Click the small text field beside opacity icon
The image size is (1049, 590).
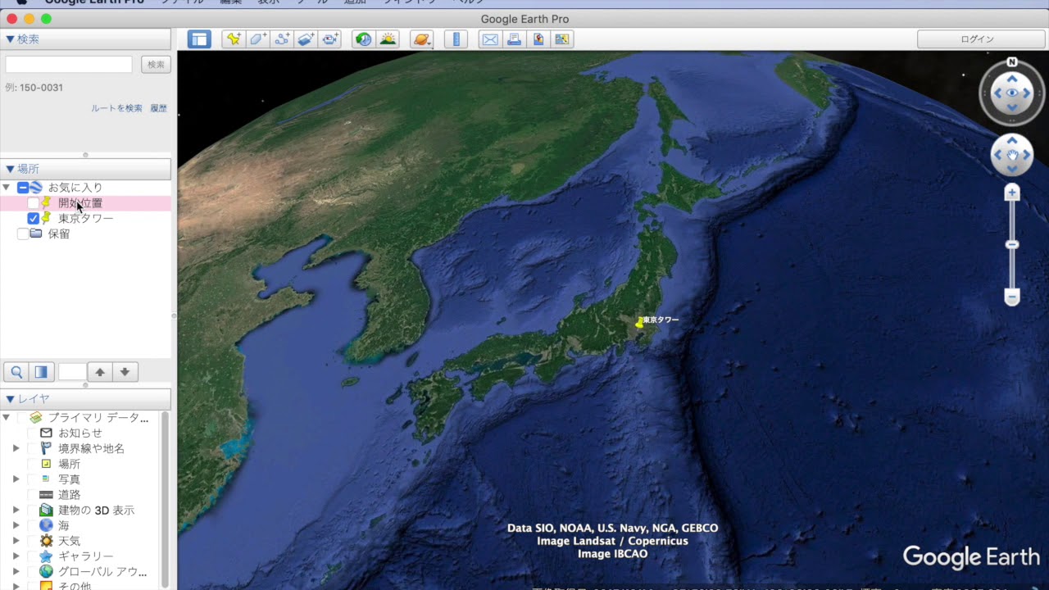coord(72,372)
